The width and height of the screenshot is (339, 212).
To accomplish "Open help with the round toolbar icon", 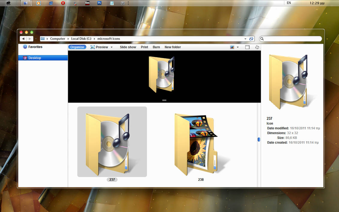I will pos(257,47).
